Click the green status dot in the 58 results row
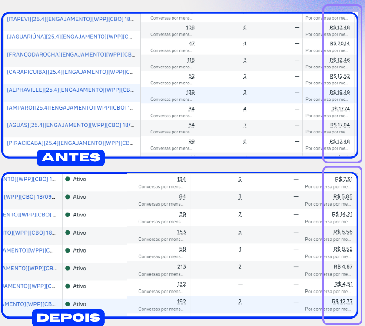 tap(67, 250)
